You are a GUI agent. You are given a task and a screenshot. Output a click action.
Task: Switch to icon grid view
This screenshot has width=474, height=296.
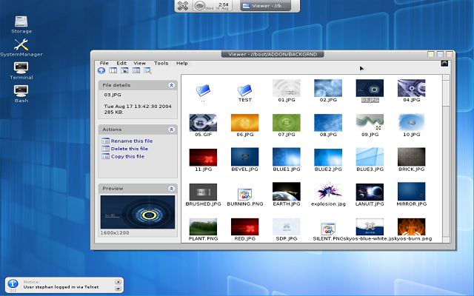pyautogui.click(x=113, y=71)
